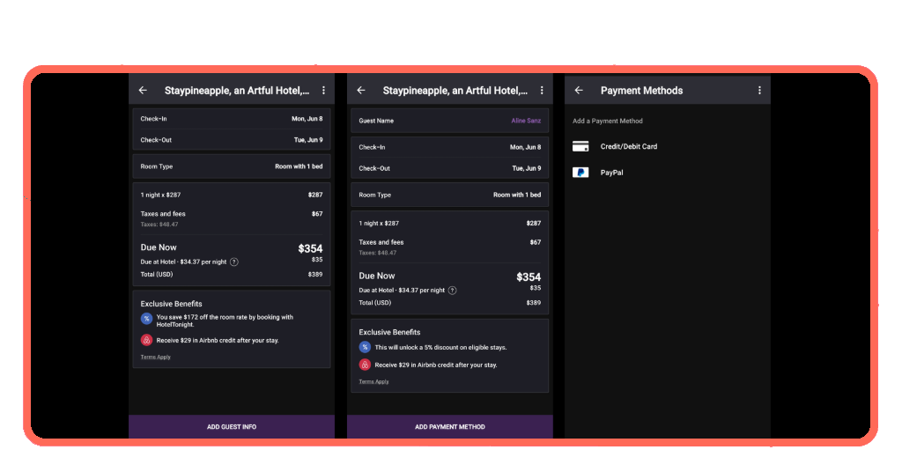Click 'Add a Payment Method' heading
Screen dimensions: 902x472
coord(608,121)
